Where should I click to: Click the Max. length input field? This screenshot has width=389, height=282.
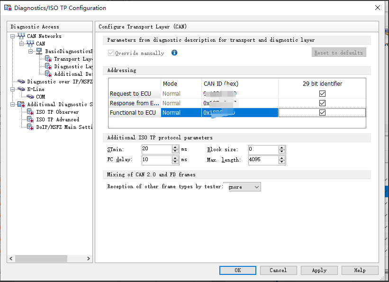click(263, 160)
